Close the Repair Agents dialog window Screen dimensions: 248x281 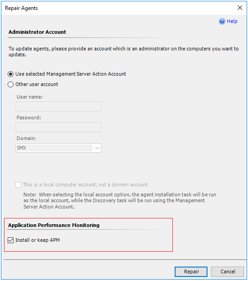[x=240, y=8]
